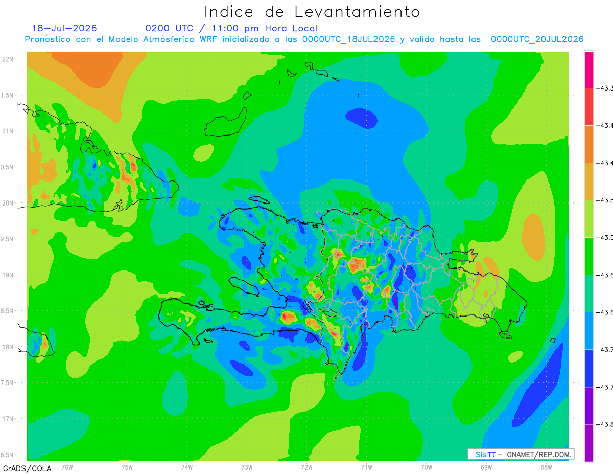Click the GrADS/COLA credit label
Image resolution: width=613 pixels, height=474 pixels.
(27, 468)
